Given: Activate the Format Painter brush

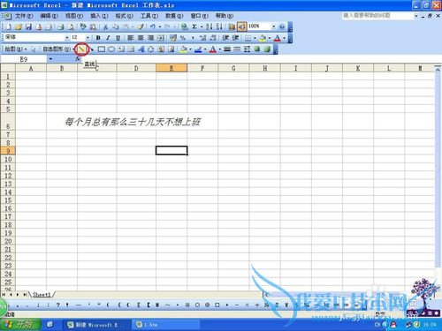Looking at the screenshot, I should point(141,26).
